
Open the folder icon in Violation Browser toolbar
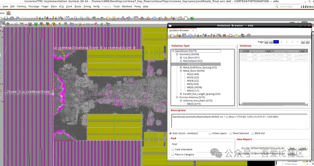tap(172, 35)
